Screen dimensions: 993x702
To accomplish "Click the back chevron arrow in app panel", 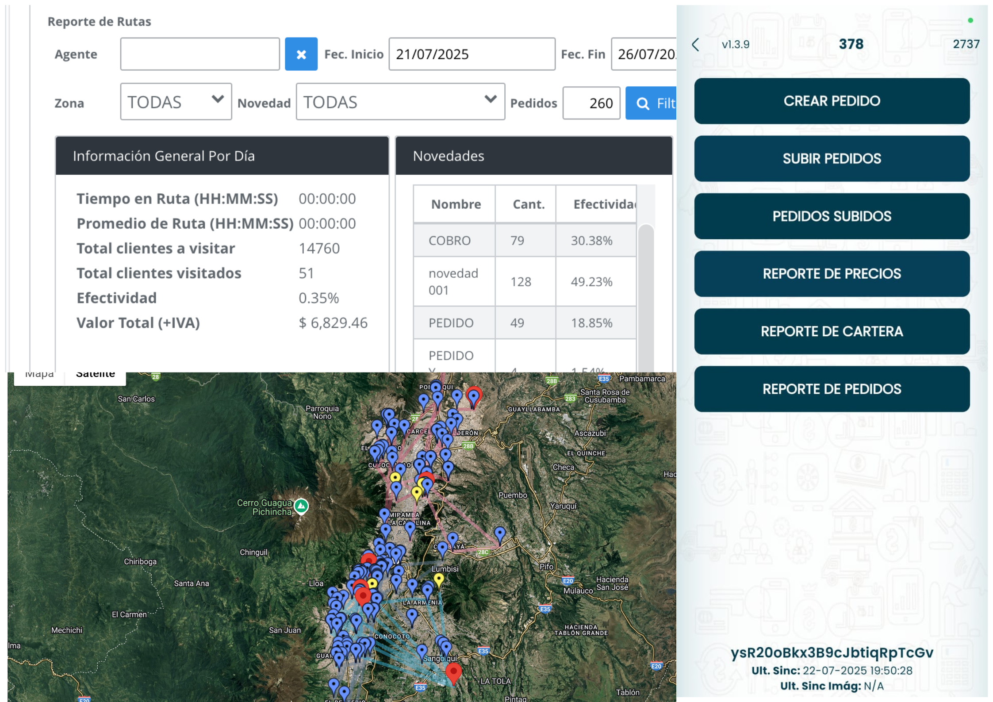I will coord(695,44).
